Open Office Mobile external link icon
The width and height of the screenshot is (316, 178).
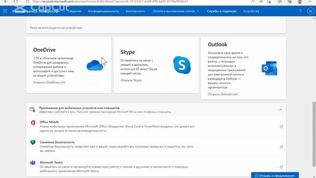(x=281, y=127)
